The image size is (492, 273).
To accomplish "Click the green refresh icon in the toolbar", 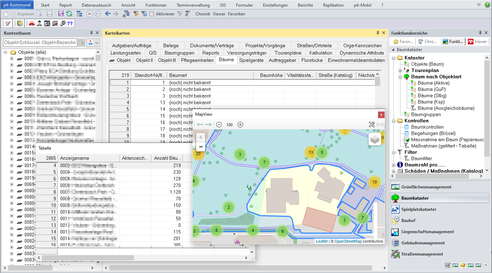I will pyautogui.click(x=69, y=14).
